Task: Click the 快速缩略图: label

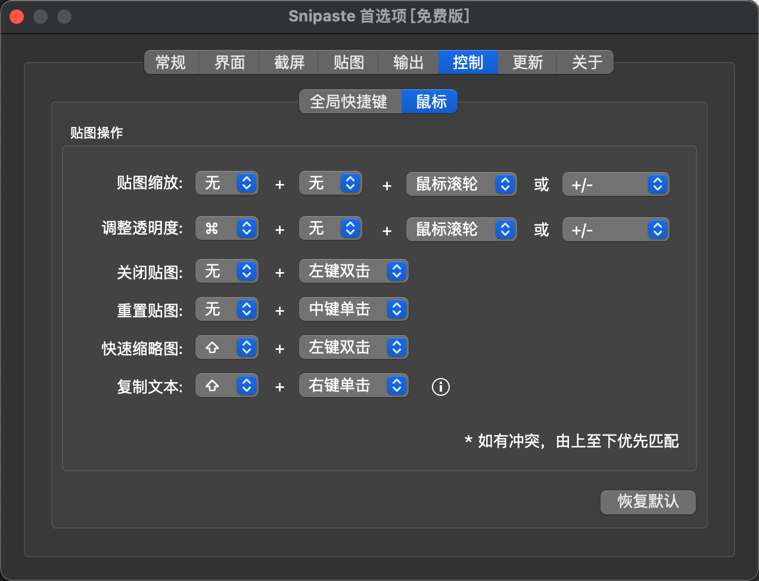Action: click(x=142, y=349)
